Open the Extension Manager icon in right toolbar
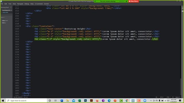184x103 pixels. (x=183, y=11)
